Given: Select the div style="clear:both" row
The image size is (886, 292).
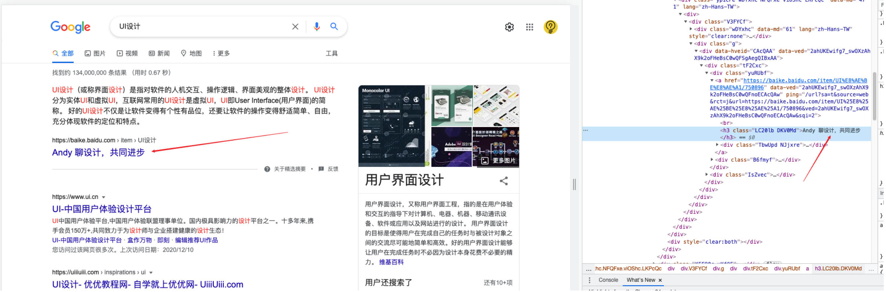Looking at the screenshot, I should tap(715, 242).
